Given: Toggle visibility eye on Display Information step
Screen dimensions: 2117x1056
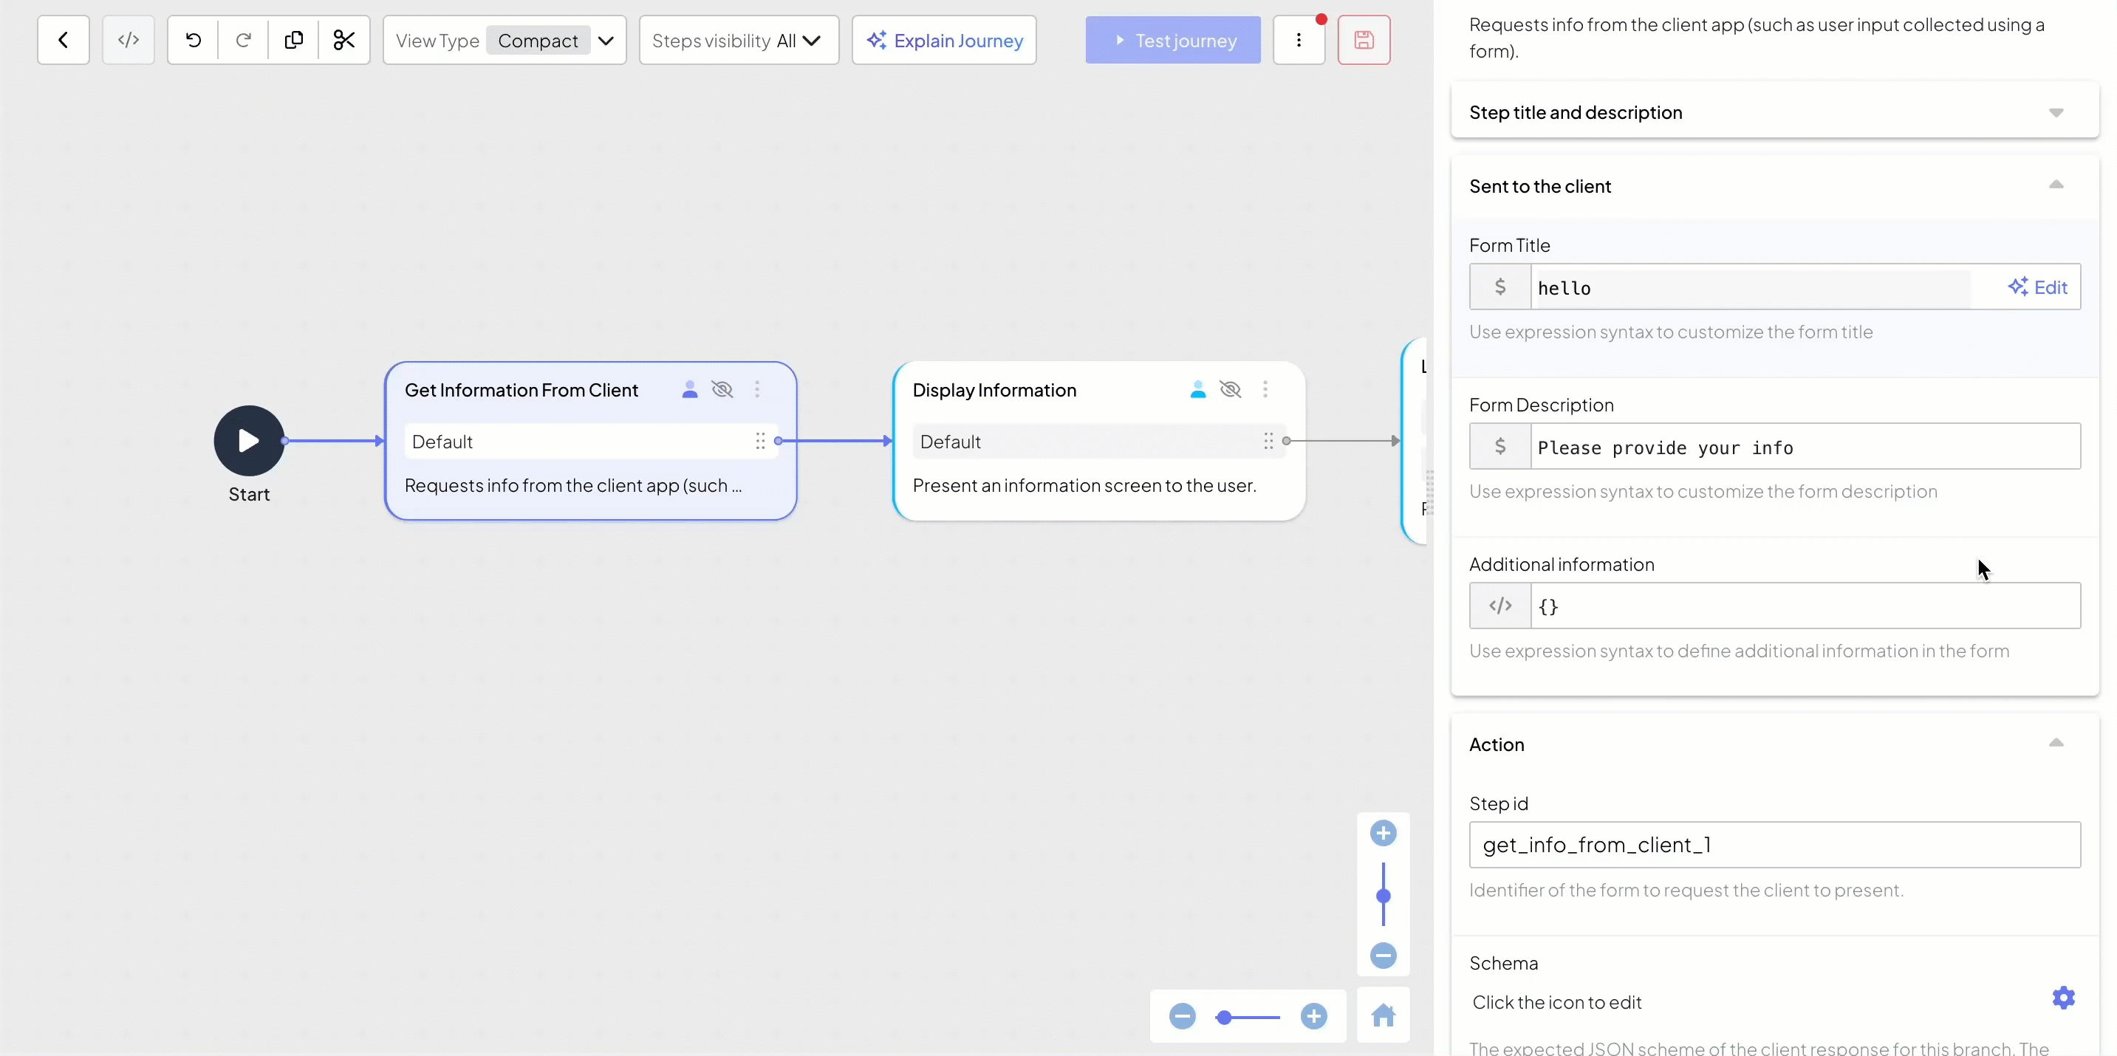Looking at the screenshot, I should pyautogui.click(x=1231, y=389).
